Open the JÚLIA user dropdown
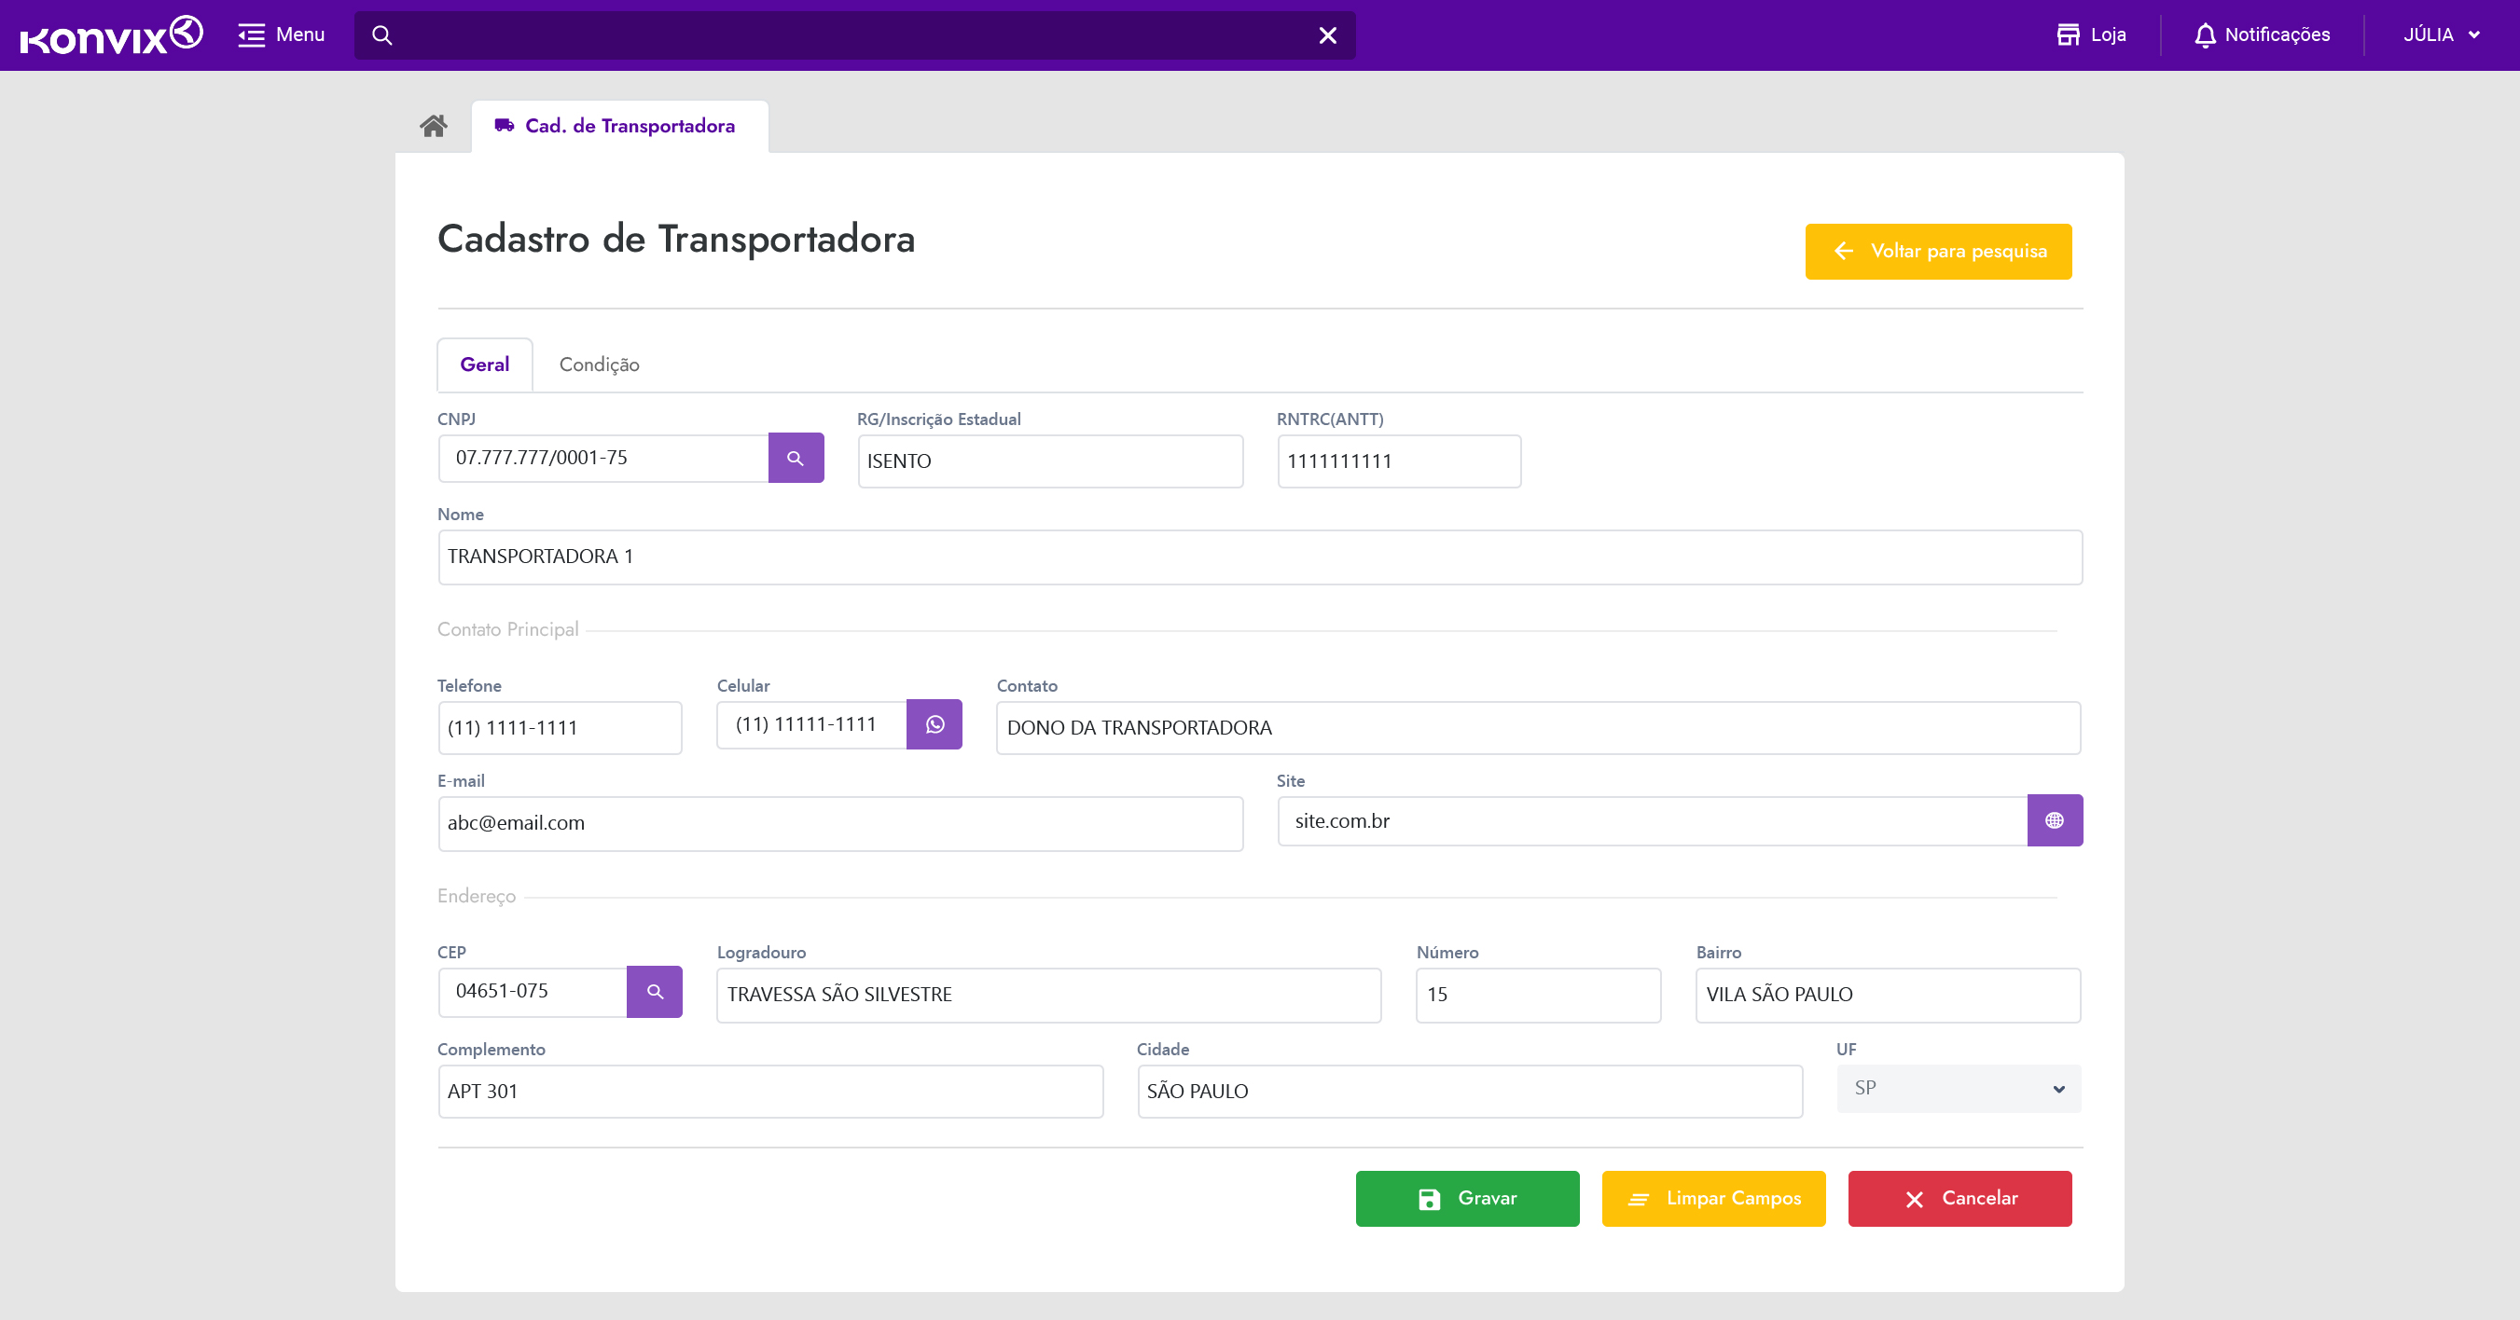Screen dimensions: 2520x1320 [x=2441, y=35]
